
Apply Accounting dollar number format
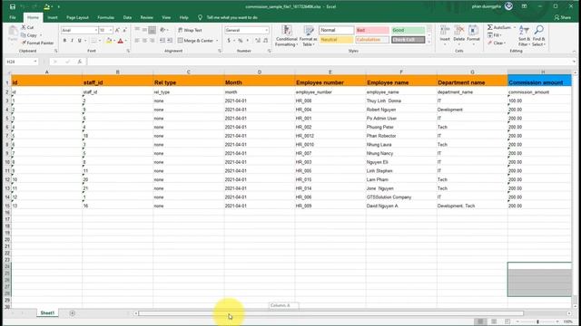pos(229,41)
